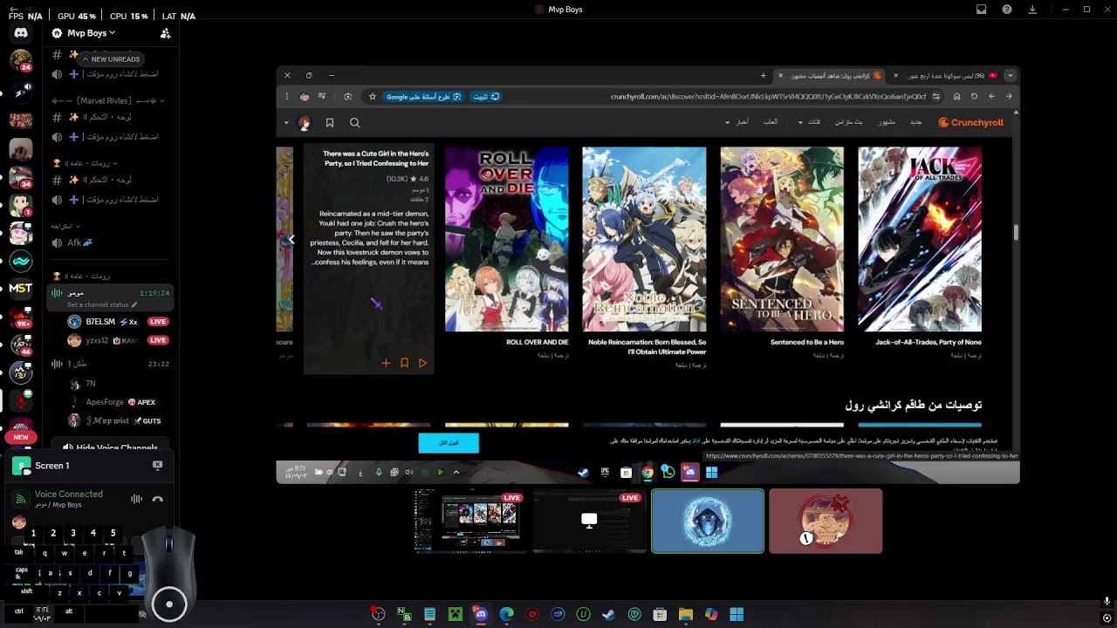The image size is (1117, 628).
Task: Select the red avatar participant tile
Action: pos(826,521)
